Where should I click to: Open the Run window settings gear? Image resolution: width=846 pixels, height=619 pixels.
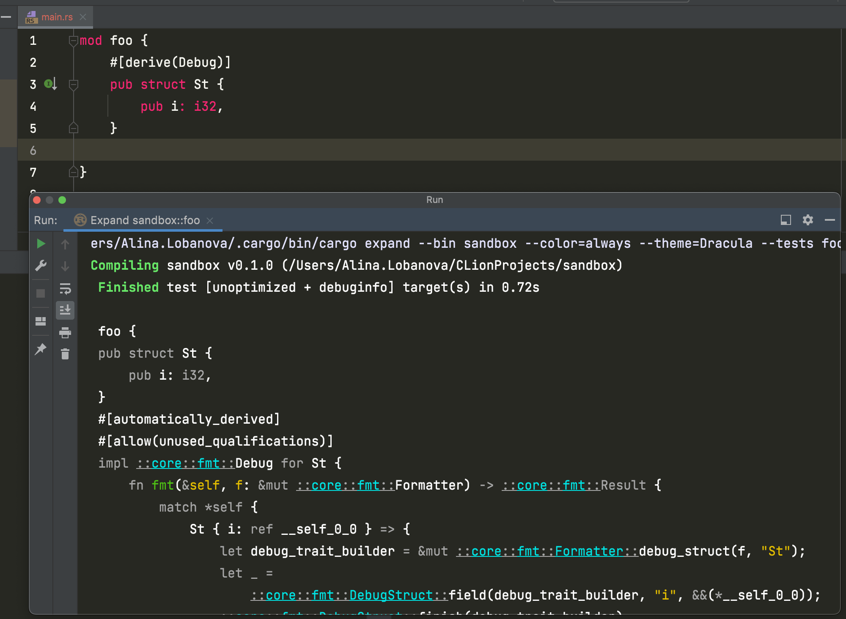pos(808,220)
